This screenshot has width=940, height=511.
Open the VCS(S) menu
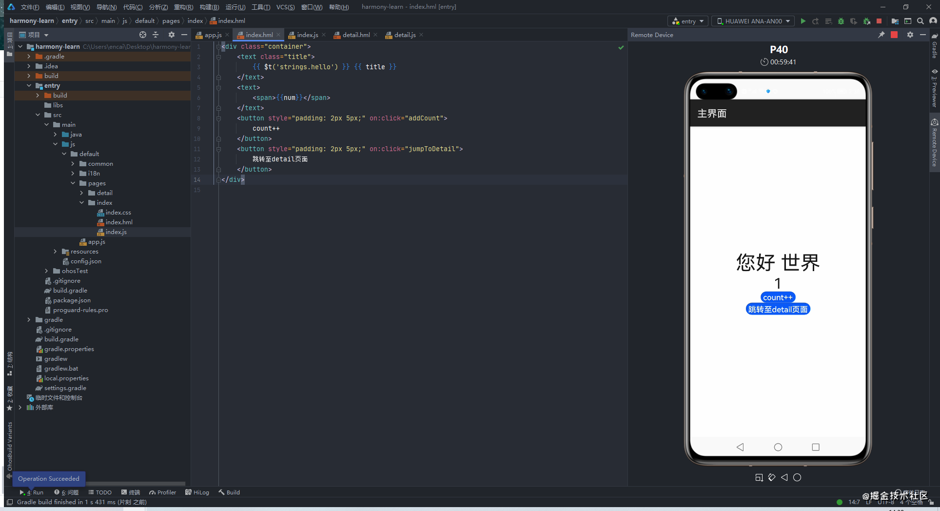pyautogui.click(x=285, y=7)
